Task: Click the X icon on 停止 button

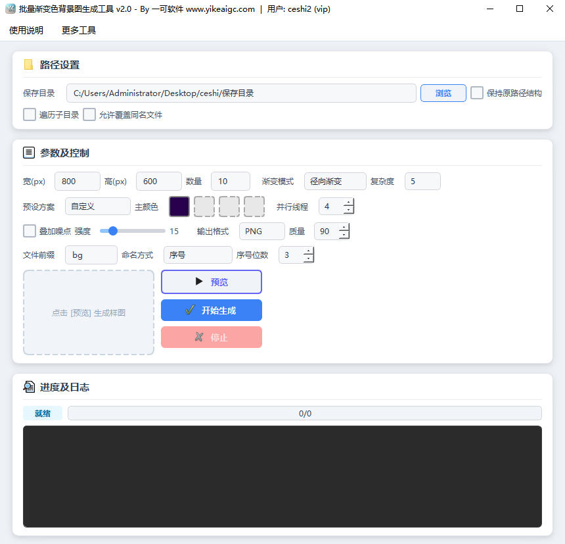Action: point(199,337)
